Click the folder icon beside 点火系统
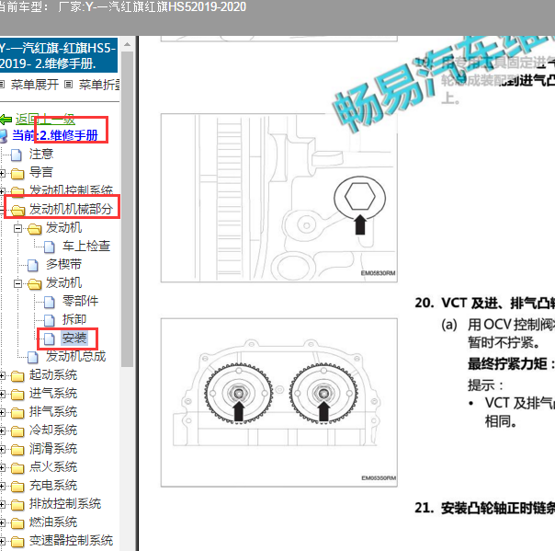 [x=17, y=468]
